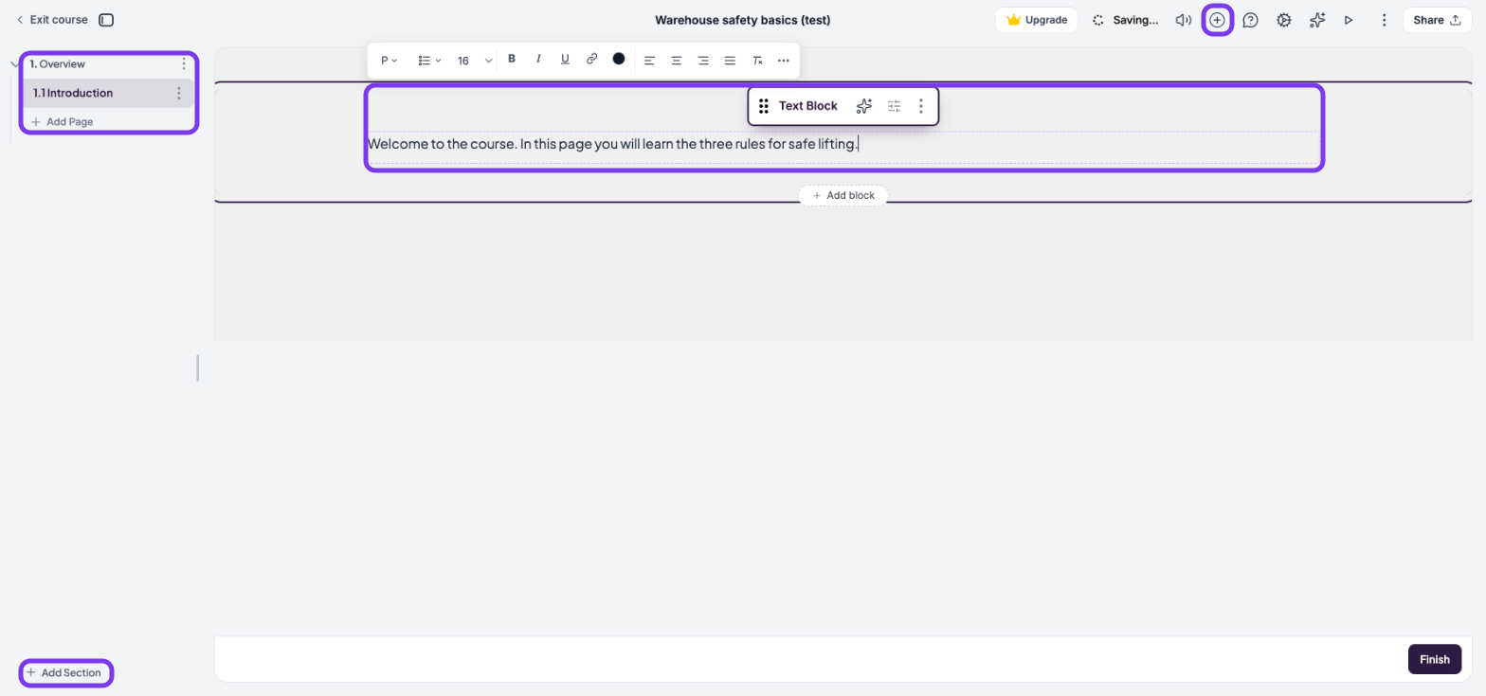Align text right

pyautogui.click(x=703, y=60)
